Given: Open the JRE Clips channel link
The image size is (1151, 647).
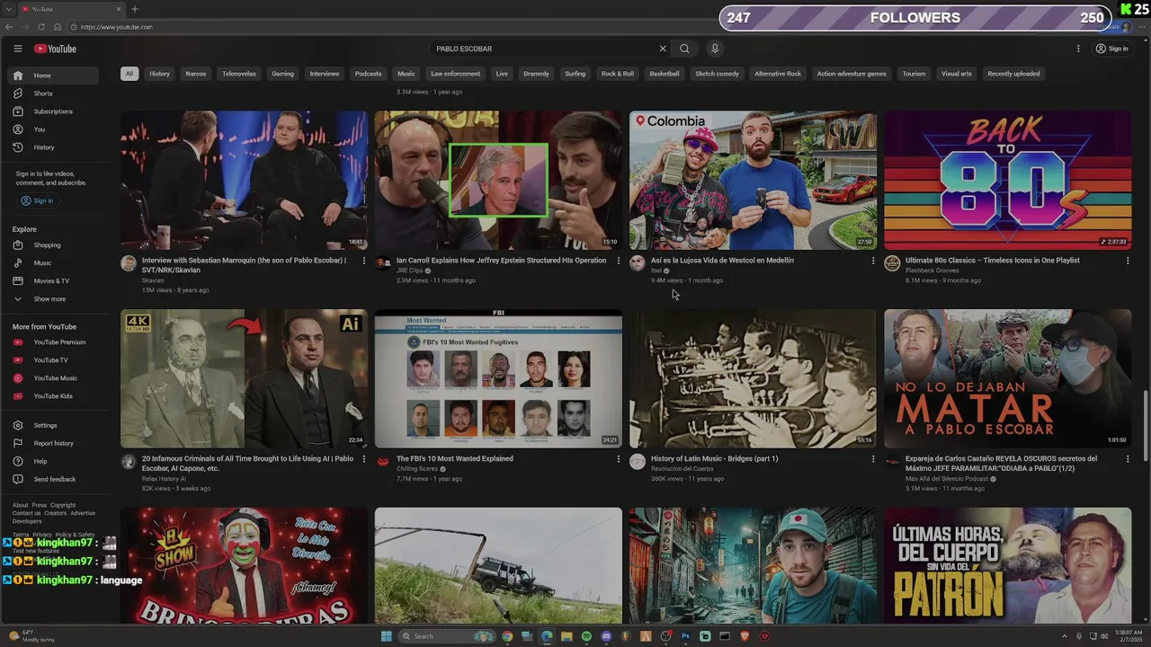Looking at the screenshot, I should click(409, 270).
